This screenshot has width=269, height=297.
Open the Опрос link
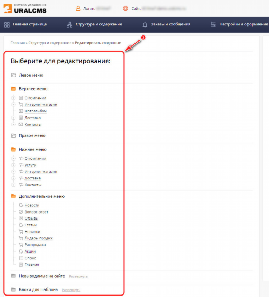(30, 258)
